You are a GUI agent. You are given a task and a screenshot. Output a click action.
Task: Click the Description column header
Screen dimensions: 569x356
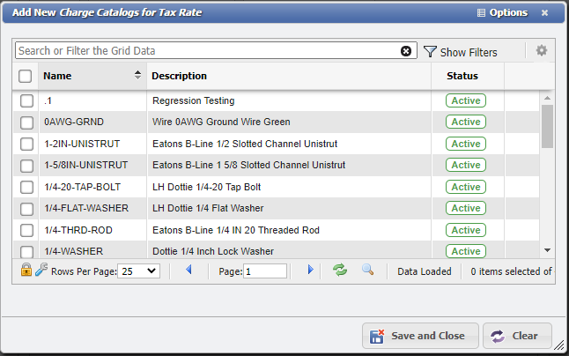pos(180,76)
